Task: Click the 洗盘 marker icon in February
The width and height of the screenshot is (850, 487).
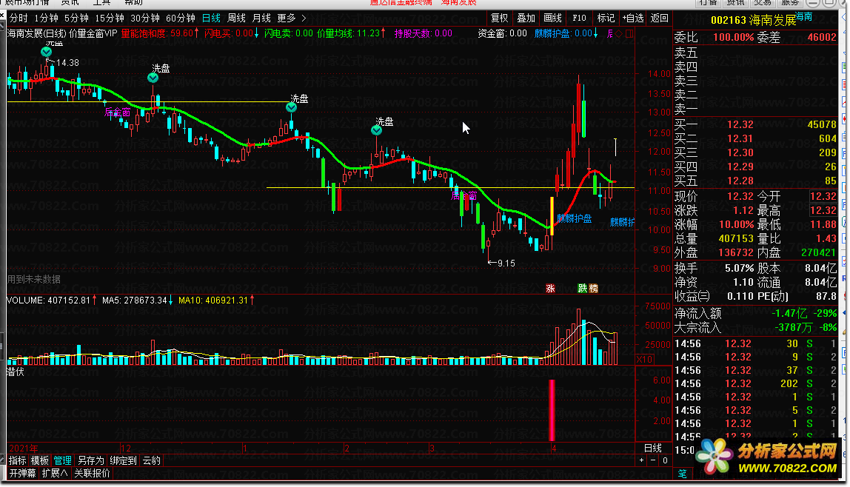Action: click(376, 130)
